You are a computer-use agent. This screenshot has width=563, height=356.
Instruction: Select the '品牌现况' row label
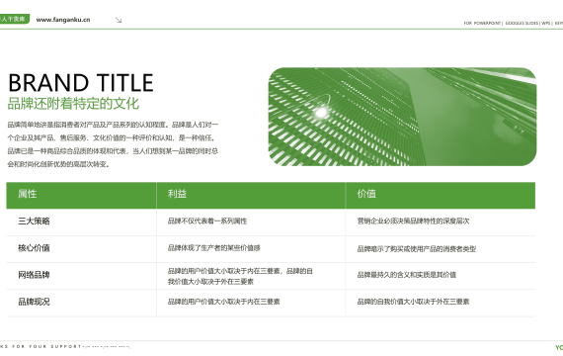click(x=34, y=302)
